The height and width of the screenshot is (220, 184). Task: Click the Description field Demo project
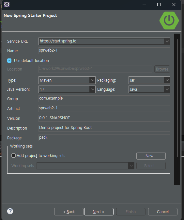[104, 128]
